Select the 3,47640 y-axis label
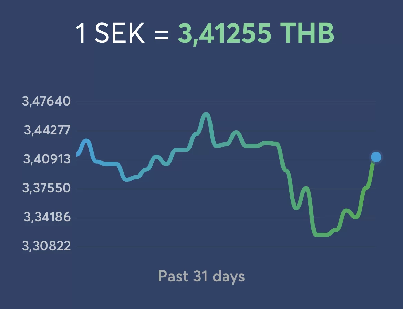 (x=46, y=102)
